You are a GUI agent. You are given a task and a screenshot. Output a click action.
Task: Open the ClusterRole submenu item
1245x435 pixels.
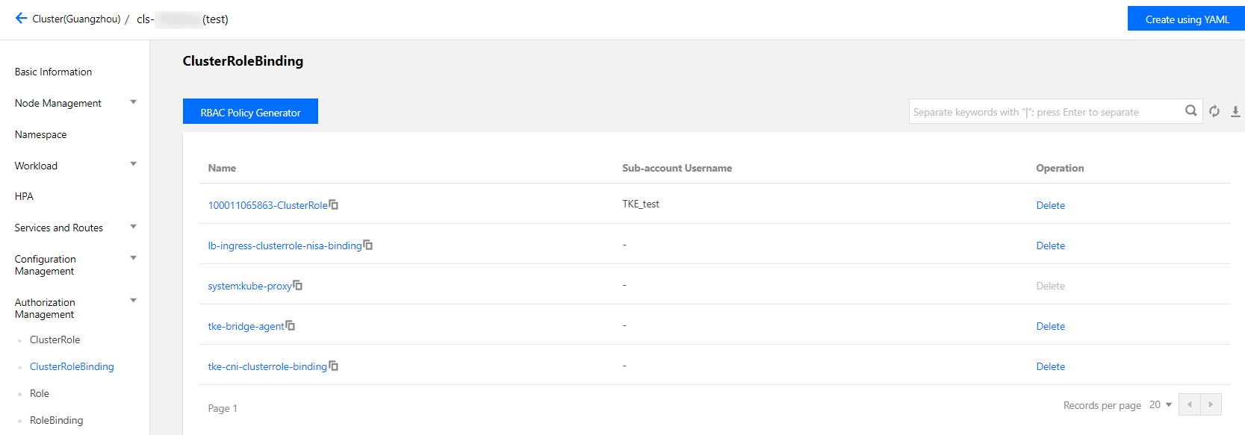coord(55,339)
